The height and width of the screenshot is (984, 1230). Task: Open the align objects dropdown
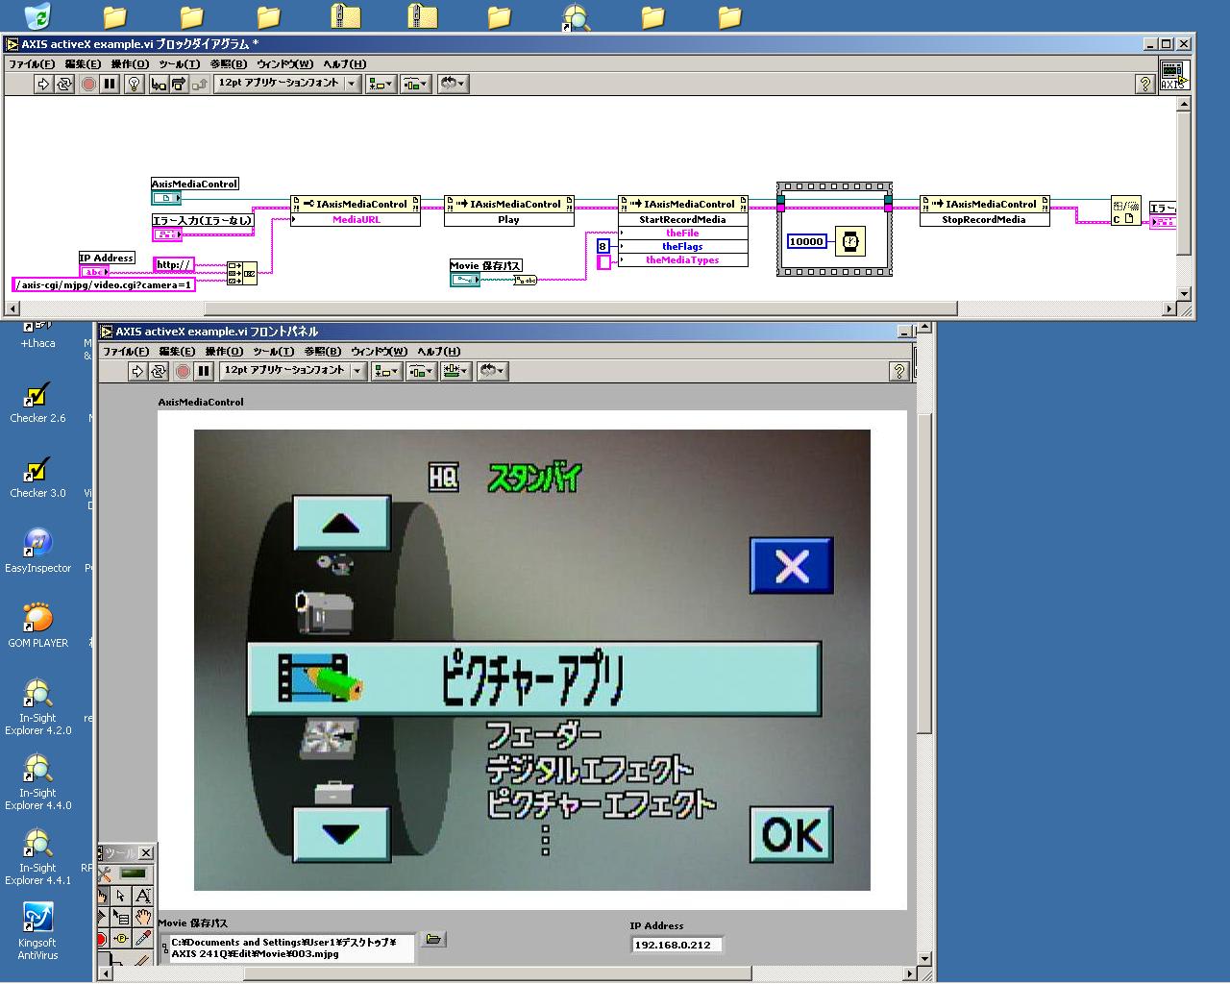380,84
